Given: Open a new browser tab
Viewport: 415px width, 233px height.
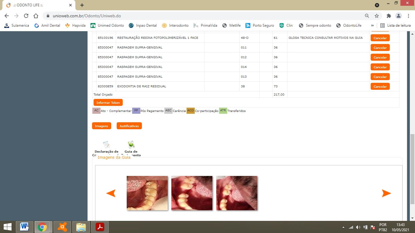Looking at the screenshot, I should (82, 5).
